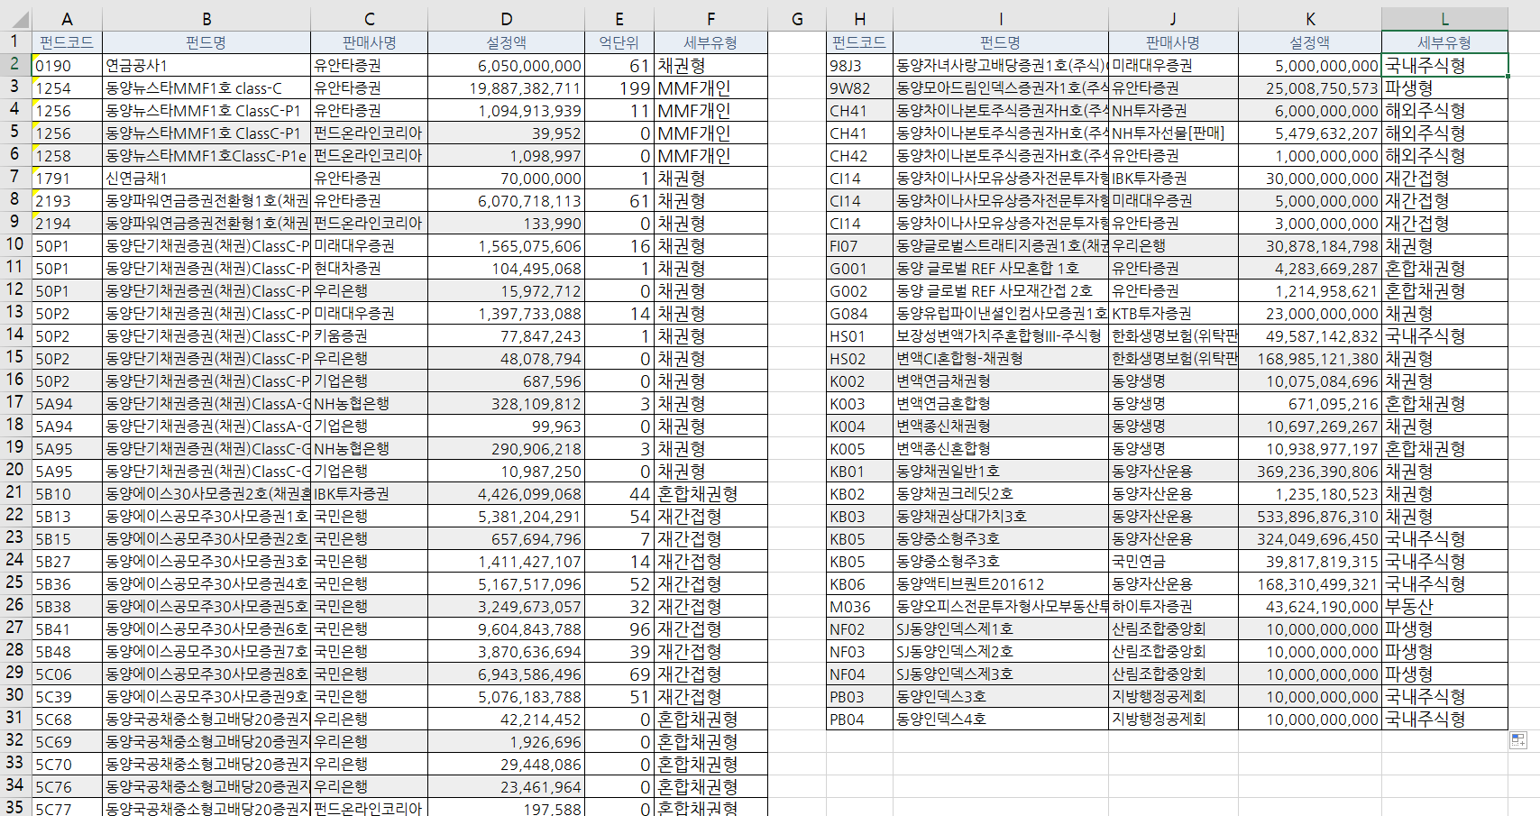Click fund code cell FI07
The height and width of the screenshot is (816, 1540).
[x=860, y=245]
